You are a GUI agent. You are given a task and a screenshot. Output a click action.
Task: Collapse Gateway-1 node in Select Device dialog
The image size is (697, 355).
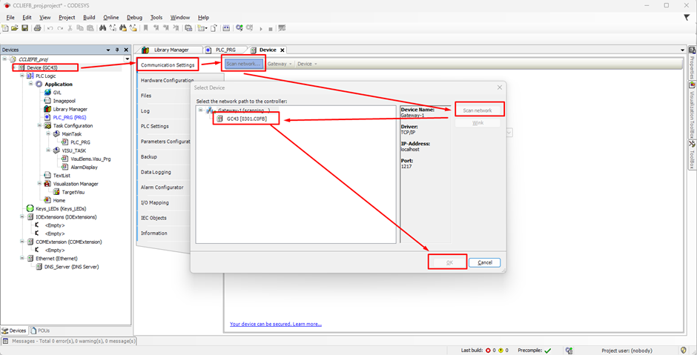(x=200, y=110)
